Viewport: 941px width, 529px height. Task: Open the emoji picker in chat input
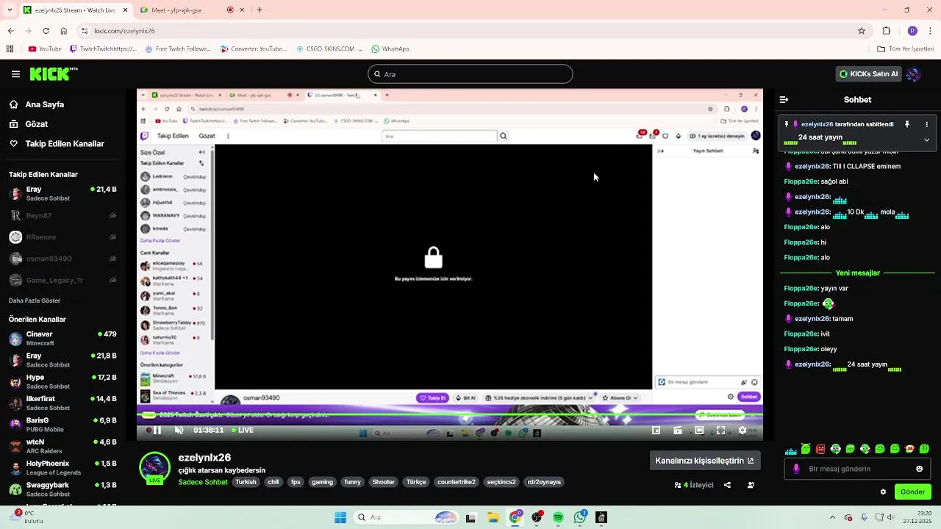[x=919, y=469]
